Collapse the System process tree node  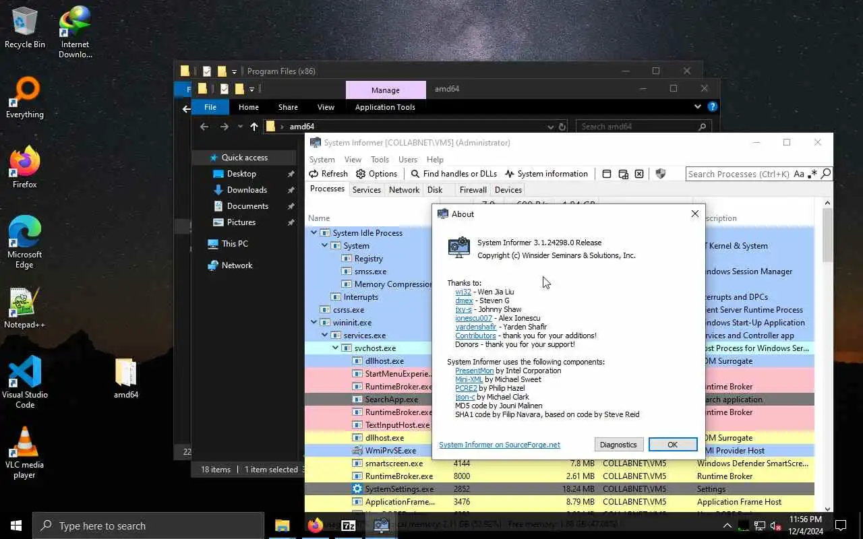tap(324, 245)
